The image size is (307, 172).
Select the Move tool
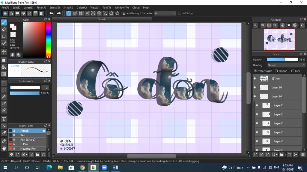pos(4,52)
